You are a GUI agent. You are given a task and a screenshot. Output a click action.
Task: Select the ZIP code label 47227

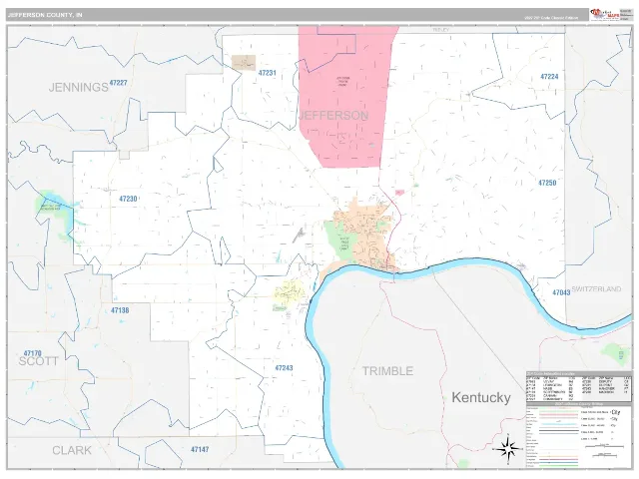118,83
